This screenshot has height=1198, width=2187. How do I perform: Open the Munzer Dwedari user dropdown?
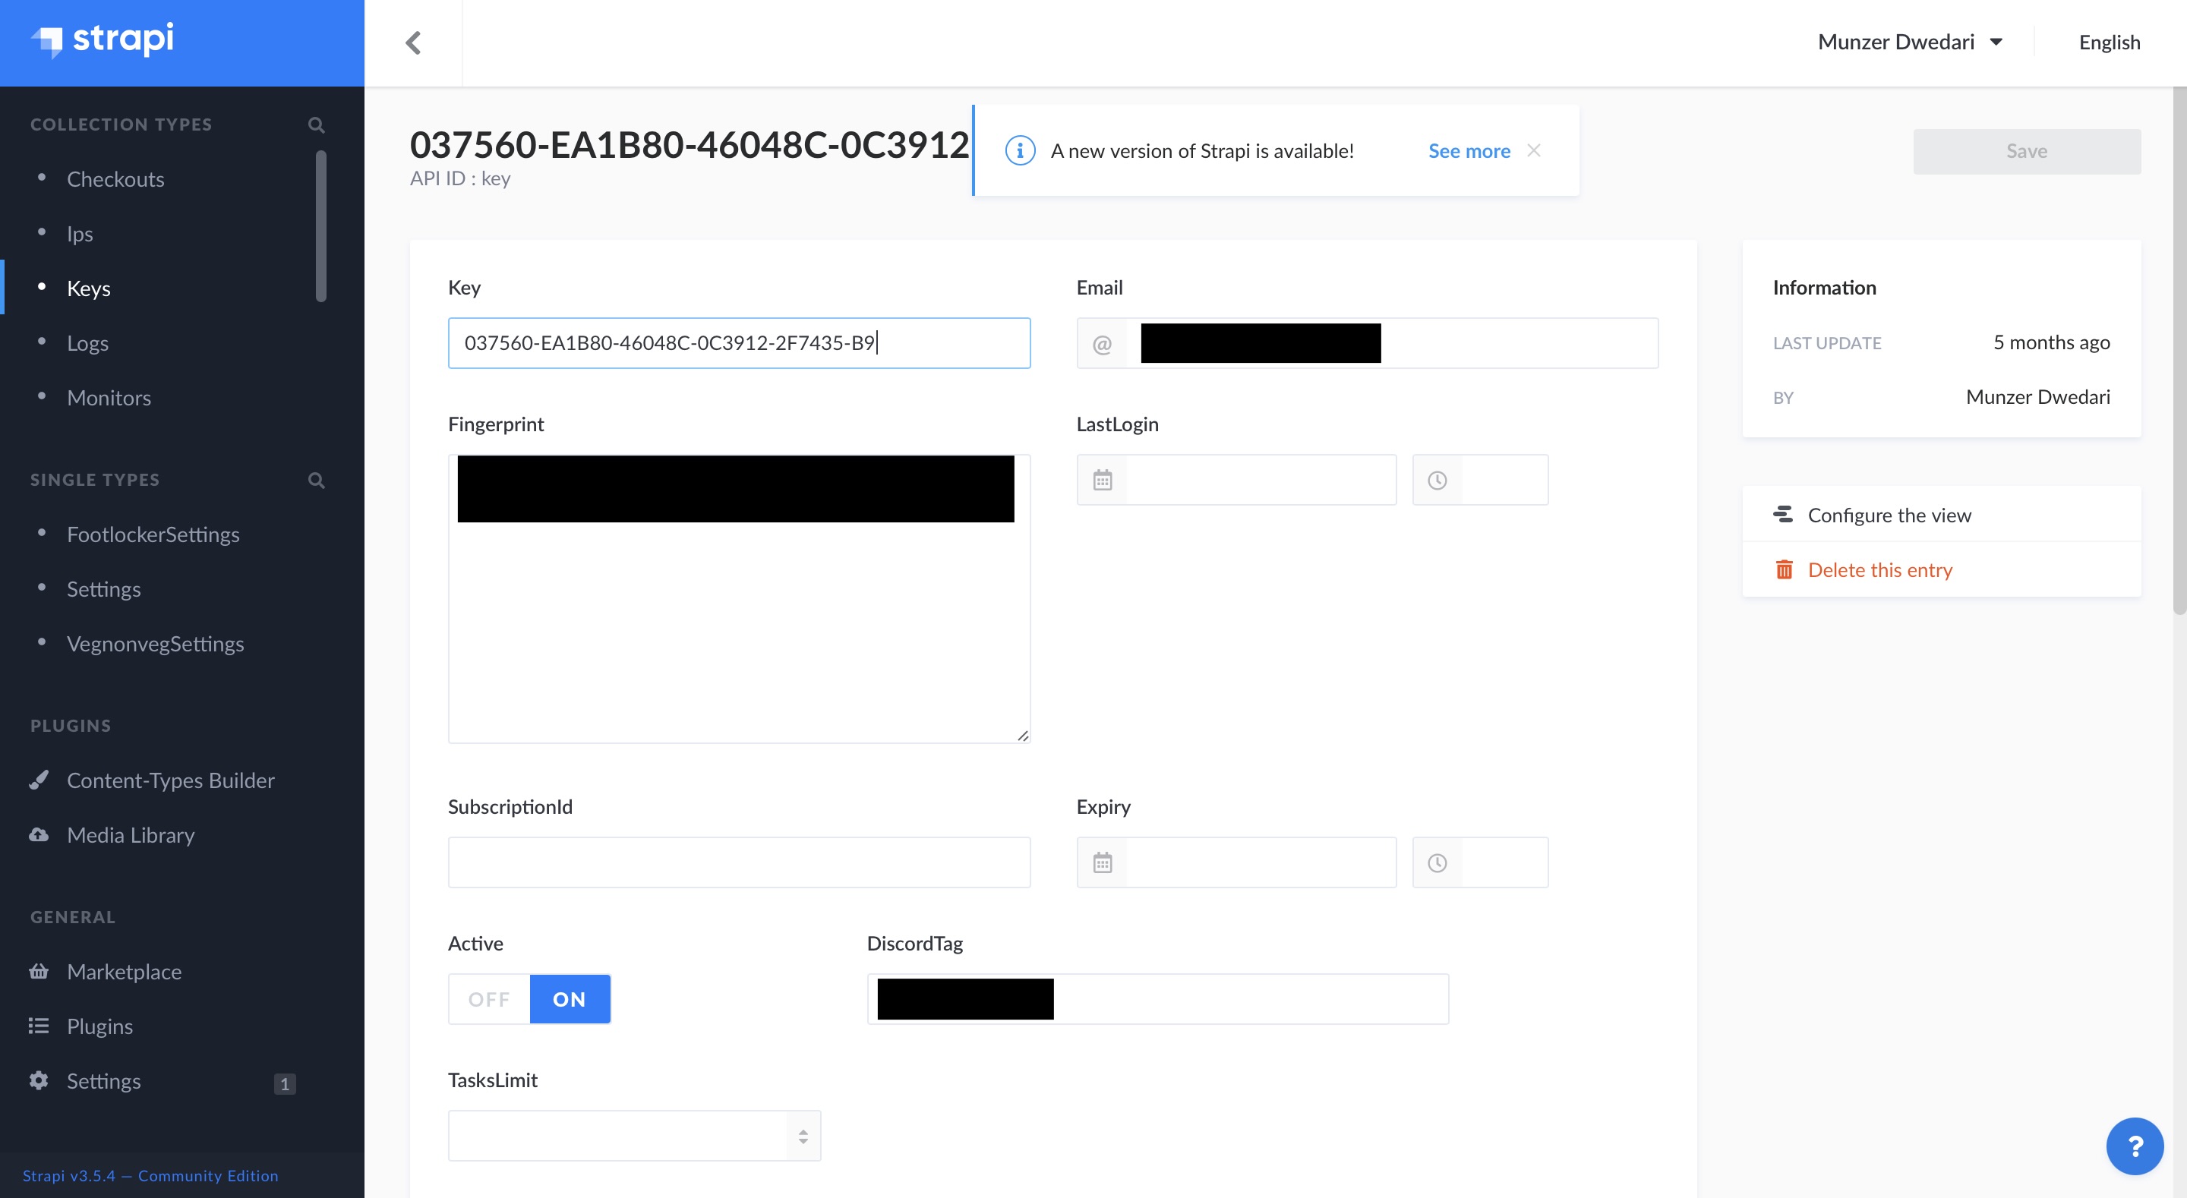pyautogui.click(x=1909, y=43)
